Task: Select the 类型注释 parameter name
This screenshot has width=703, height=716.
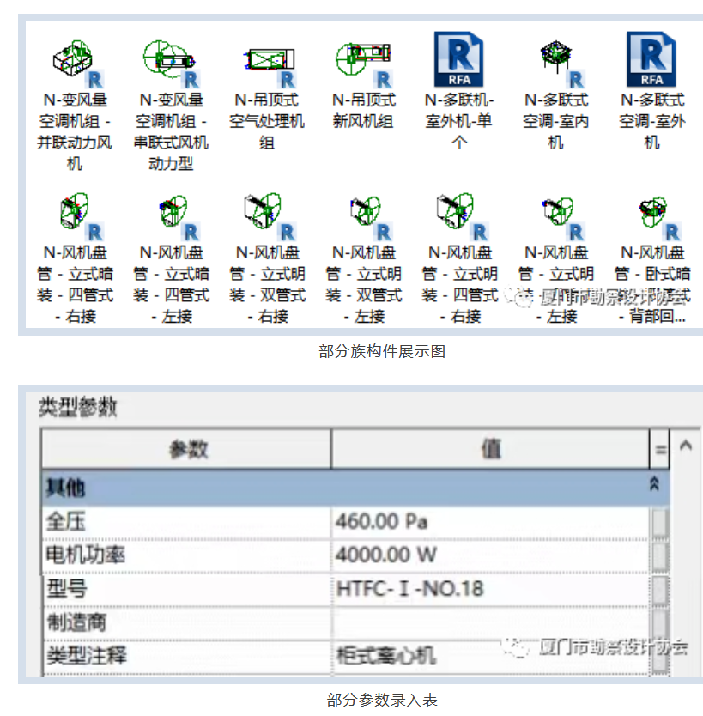Action: click(x=87, y=656)
